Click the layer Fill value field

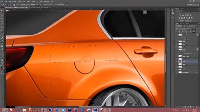coord(194,32)
